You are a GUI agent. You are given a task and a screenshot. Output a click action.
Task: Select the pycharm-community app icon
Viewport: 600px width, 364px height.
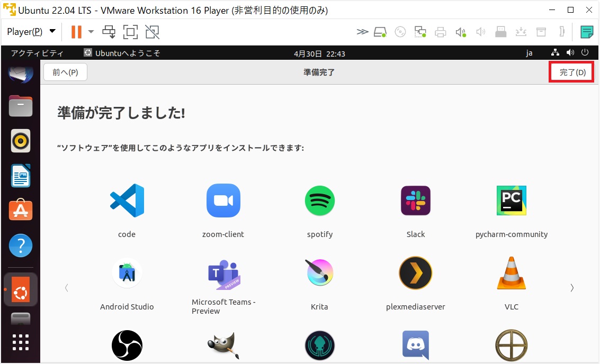click(x=512, y=201)
